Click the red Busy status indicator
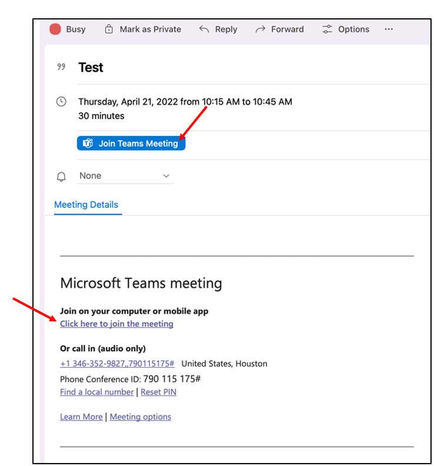This screenshot has height=466, width=434. pyautogui.click(x=55, y=29)
